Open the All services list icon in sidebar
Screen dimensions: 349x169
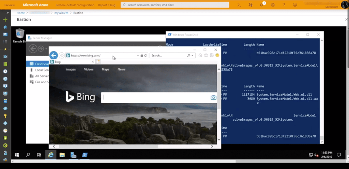click(5, 42)
